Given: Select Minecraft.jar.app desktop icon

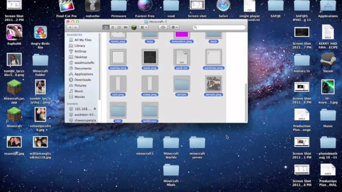Looking at the screenshot, I should [14, 87].
